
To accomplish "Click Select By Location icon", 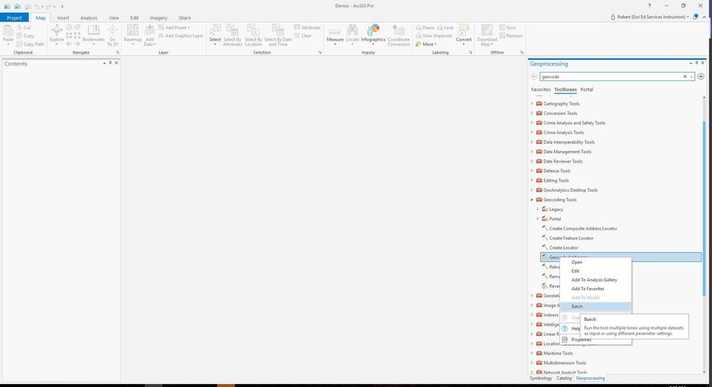I will (253, 31).
